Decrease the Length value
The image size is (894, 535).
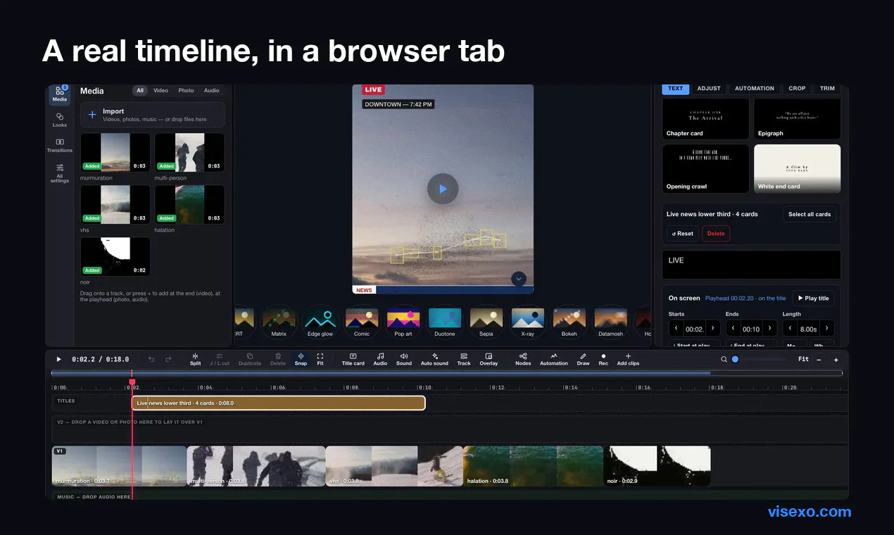[790, 328]
